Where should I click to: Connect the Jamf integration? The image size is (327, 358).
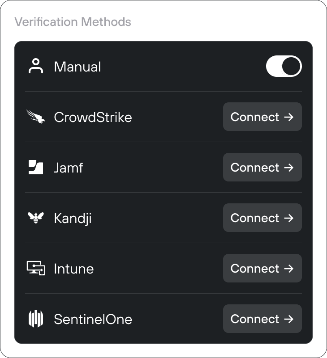click(262, 167)
